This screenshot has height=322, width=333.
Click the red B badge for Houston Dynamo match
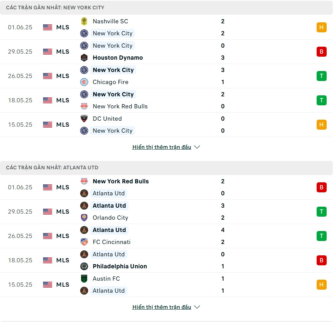pyautogui.click(x=321, y=52)
